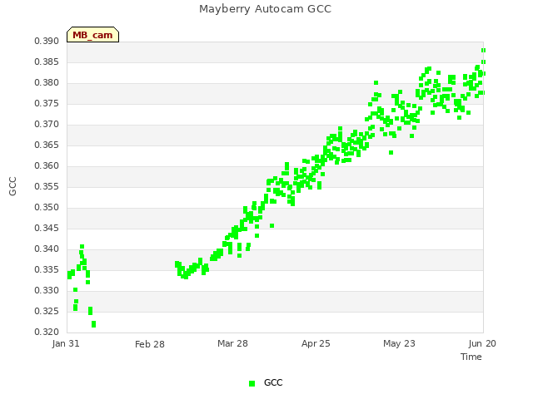Click the 0.365 y-axis value

tap(47, 145)
